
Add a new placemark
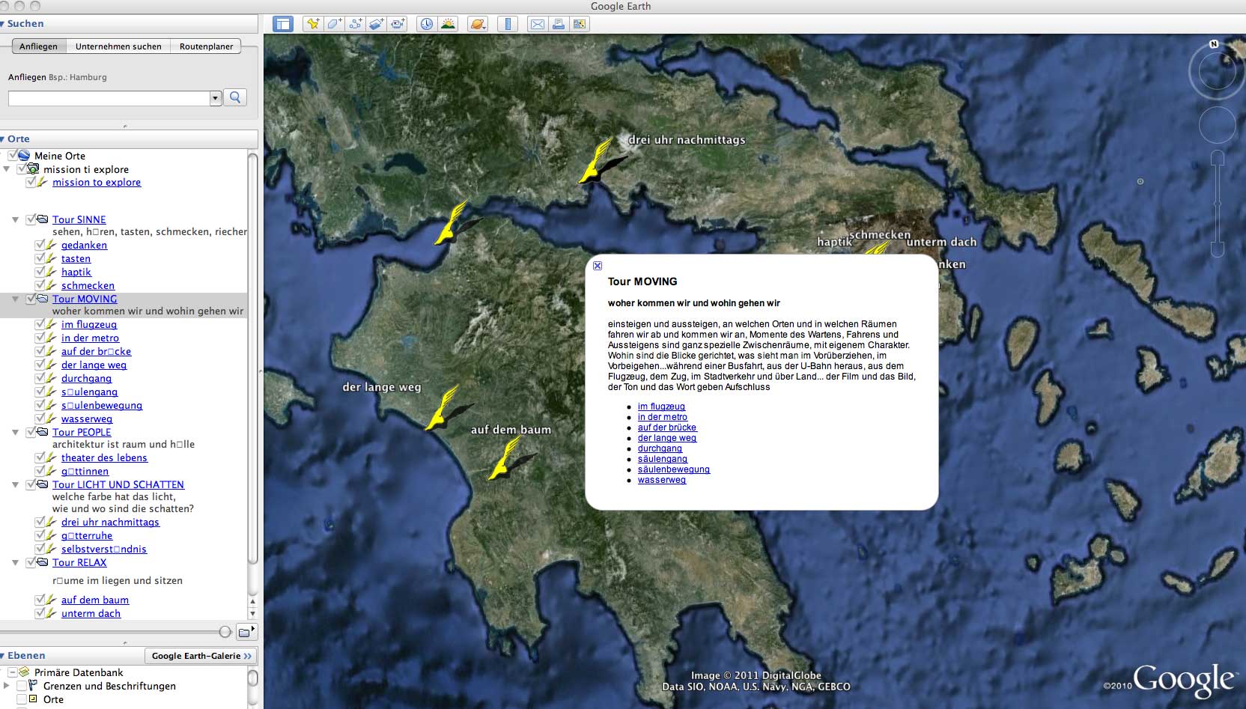tap(313, 24)
